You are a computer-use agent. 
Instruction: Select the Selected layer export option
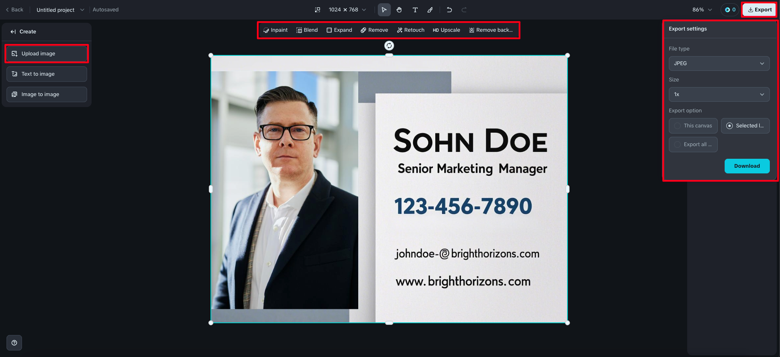coord(745,126)
